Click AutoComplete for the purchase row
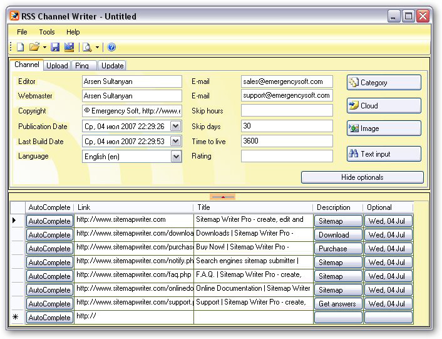The image size is (442, 339). [x=49, y=249]
